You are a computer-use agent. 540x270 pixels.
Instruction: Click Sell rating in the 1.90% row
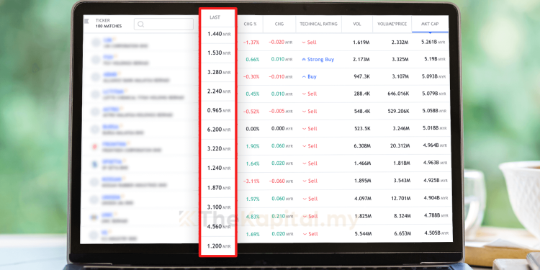(310, 146)
